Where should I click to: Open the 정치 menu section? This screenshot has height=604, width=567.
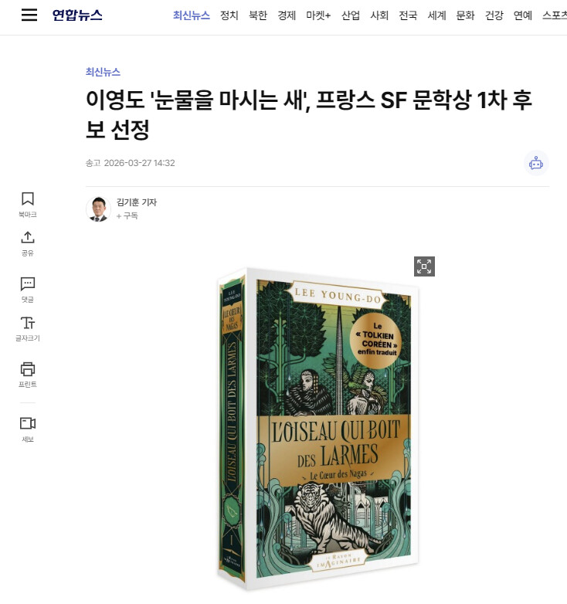click(x=229, y=15)
